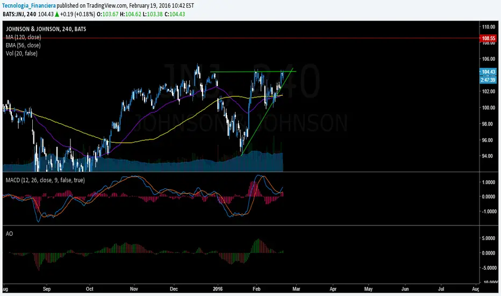This screenshot has width=501, height=296.
Task: Select the Vol (20, false) indicator legend
Action: tap(22, 53)
